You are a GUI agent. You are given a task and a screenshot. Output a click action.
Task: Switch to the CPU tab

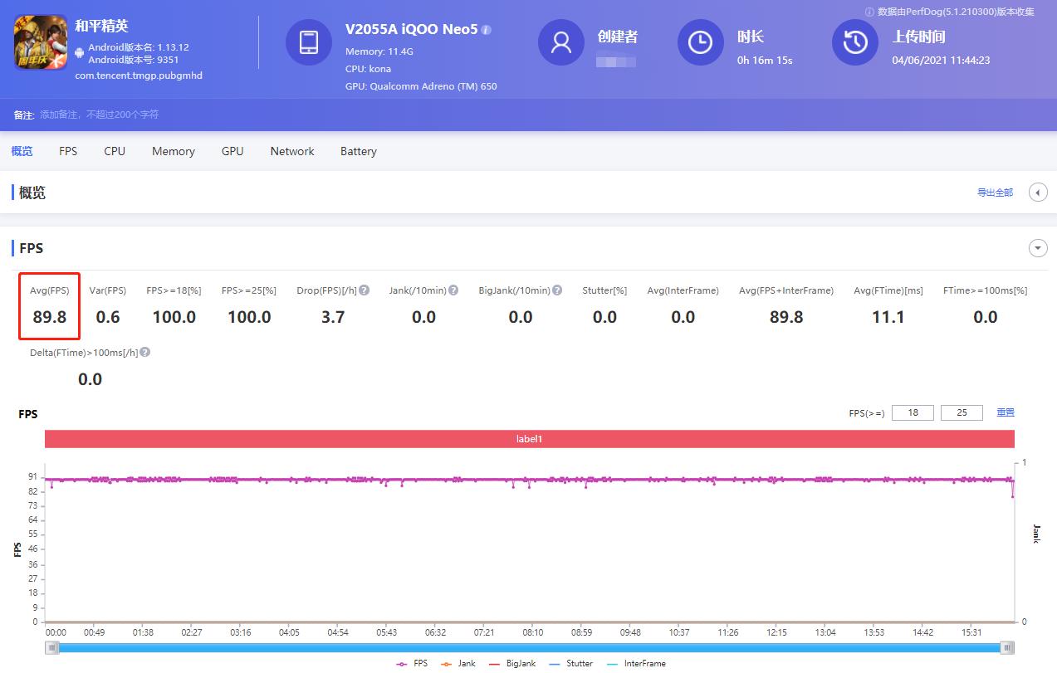click(x=114, y=151)
